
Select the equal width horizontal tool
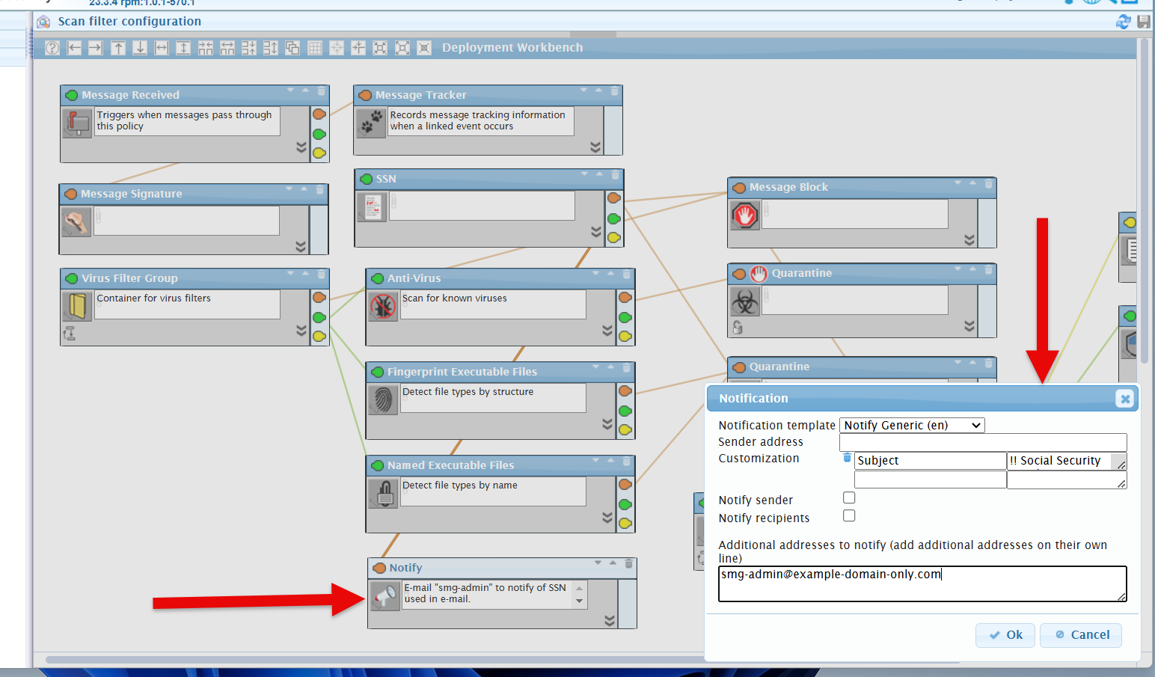[162, 48]
